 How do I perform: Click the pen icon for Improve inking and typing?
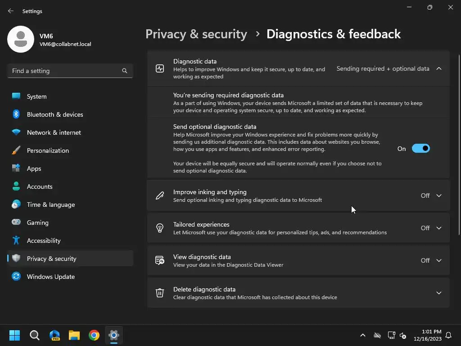tap(160, 196)
